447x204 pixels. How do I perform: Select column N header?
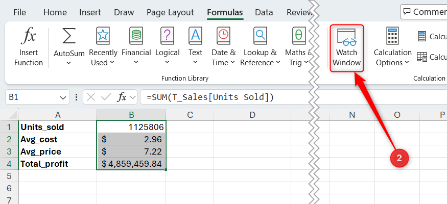[352, 115]
